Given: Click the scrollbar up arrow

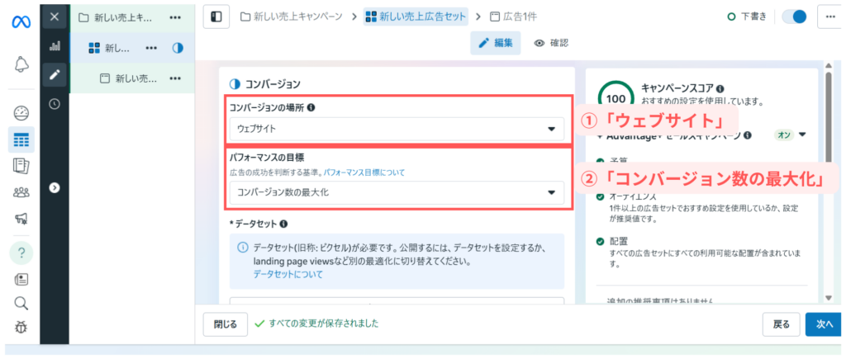Looking at the screenshot, I should pyautogui.click(x=829, y=65).
